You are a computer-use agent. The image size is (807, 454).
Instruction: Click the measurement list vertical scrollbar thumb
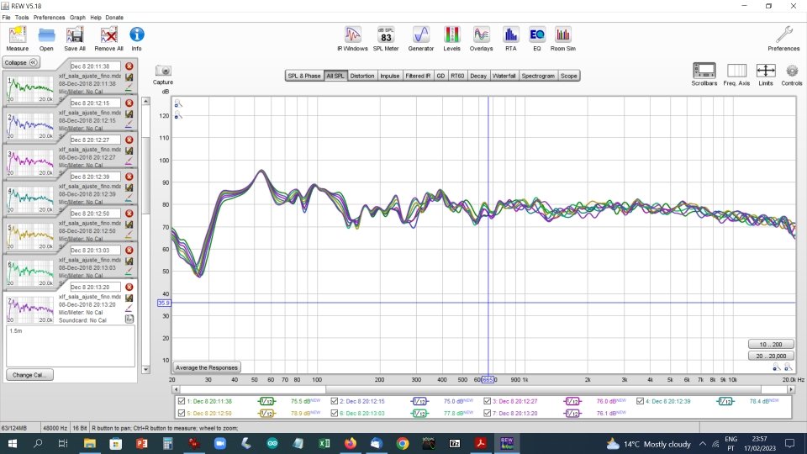coord(145,175)
